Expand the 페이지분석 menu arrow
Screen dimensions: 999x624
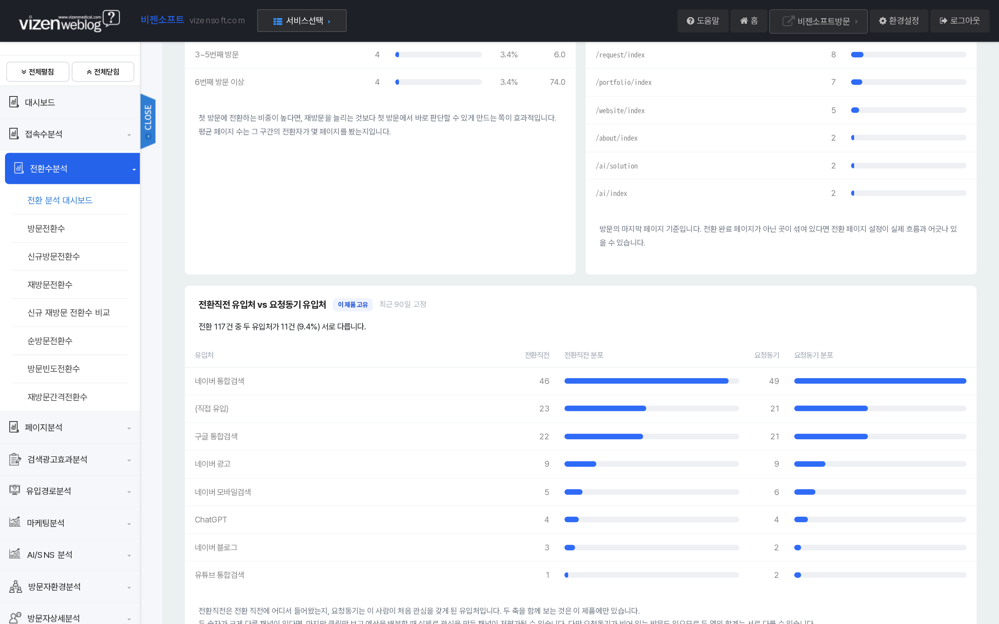point(129,428)
